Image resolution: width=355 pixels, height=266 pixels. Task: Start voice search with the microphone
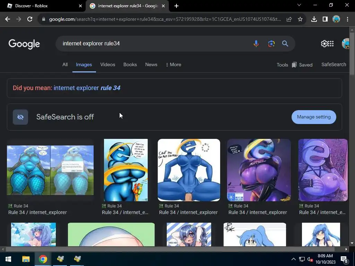coord(256,43)
